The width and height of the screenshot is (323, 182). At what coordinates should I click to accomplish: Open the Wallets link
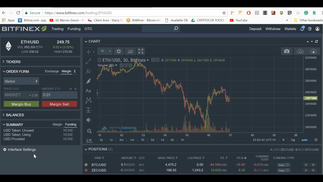pos(290,29)
